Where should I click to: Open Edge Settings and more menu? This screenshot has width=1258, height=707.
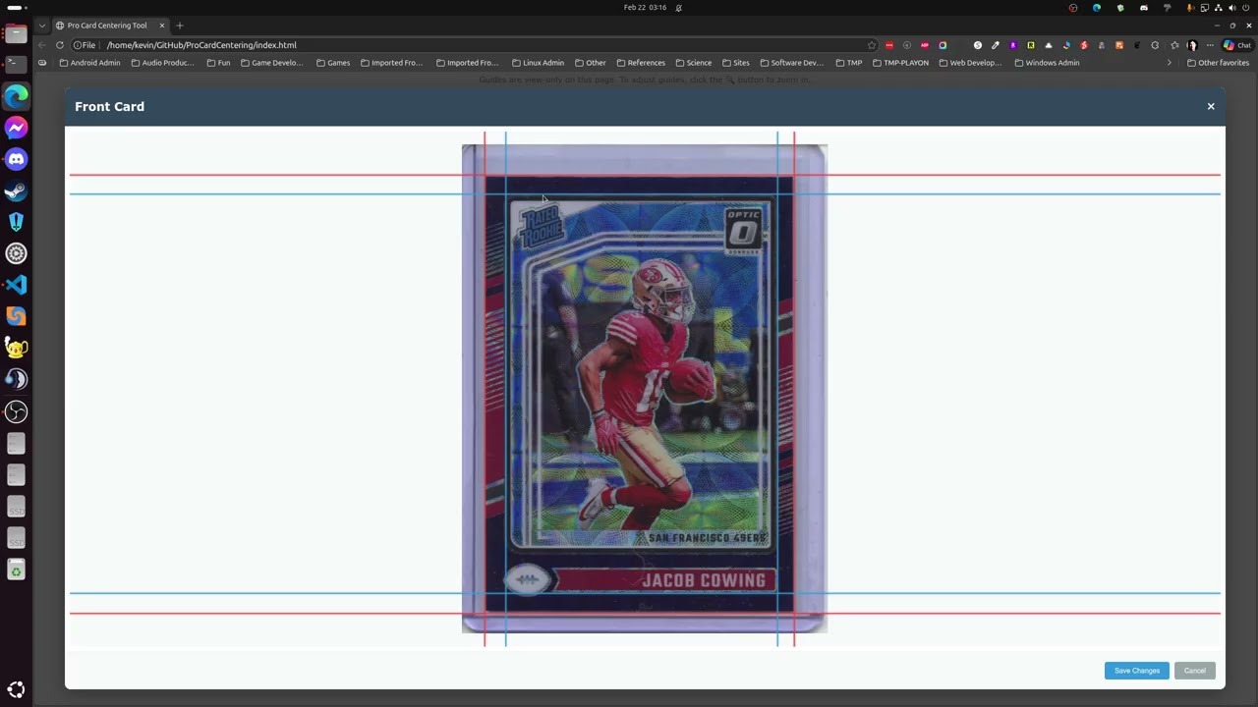1210,45
